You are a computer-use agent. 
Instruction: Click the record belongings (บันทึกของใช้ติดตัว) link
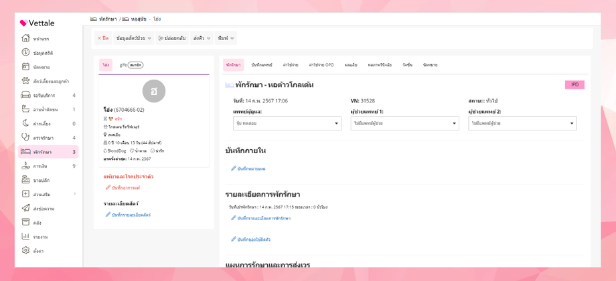click(250, 240)
